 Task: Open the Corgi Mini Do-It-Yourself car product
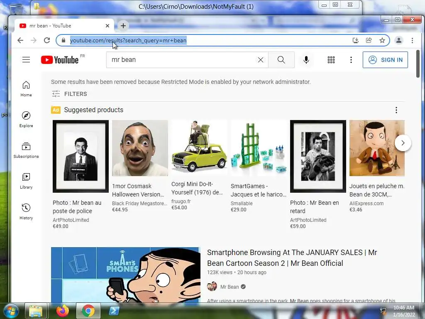coord(199,148)
